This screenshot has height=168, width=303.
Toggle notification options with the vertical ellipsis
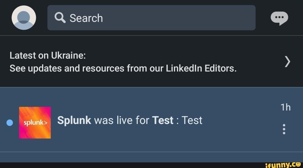[x=284, y=129]
